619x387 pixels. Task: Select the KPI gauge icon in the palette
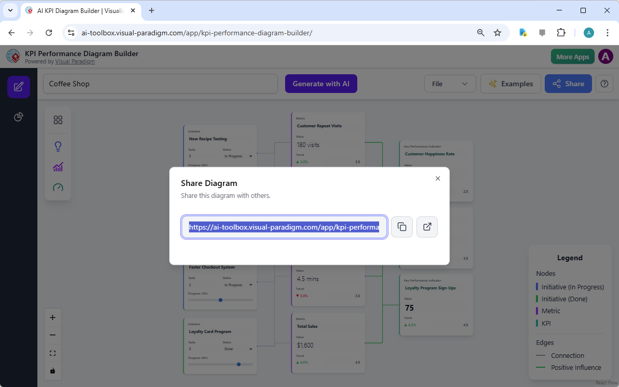click(58, 188)
